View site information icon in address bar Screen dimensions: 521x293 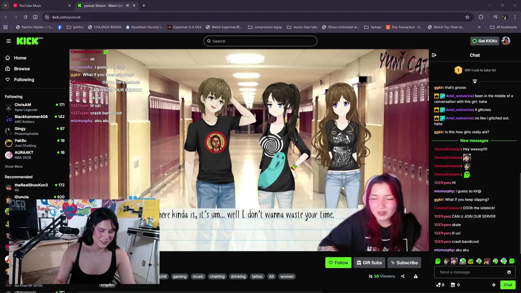(47, 17)
